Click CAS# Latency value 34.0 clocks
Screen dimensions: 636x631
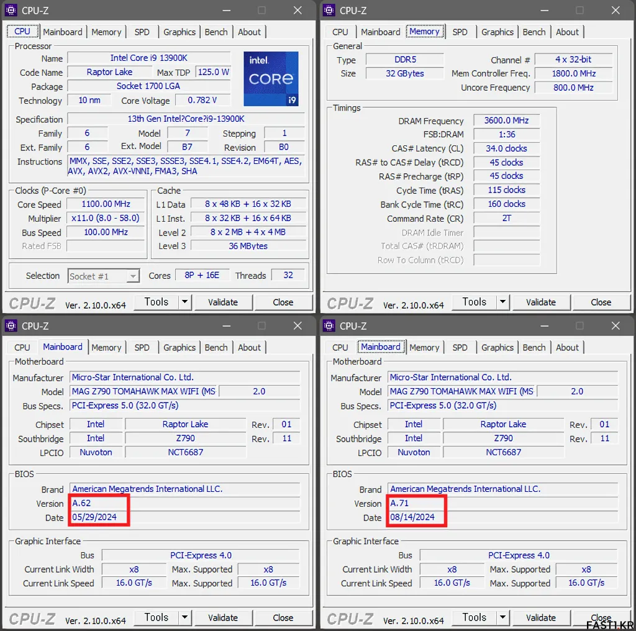pyautogui.click(x=507, y=148)
